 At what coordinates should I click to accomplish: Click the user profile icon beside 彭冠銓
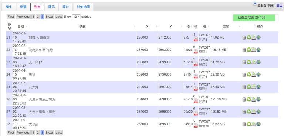(255, 4)
